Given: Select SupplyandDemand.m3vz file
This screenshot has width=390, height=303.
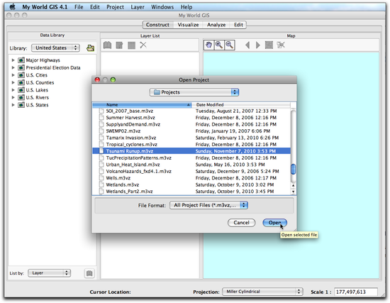Looking at the screenshot, I should (x=191, y=124).
